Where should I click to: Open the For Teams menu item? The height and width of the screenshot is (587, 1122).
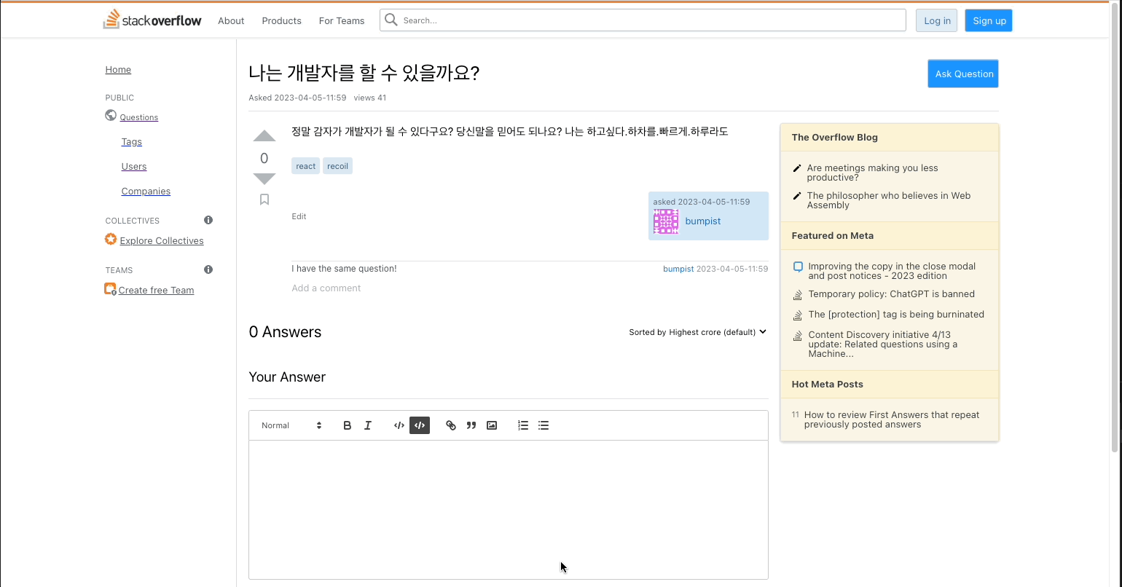342,20
